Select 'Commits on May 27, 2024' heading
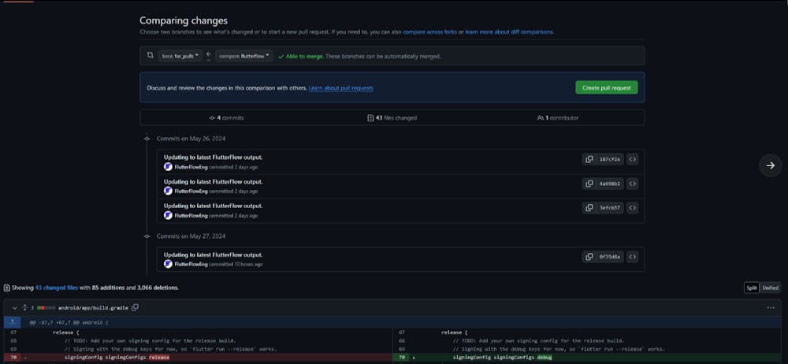 pyautogui.click(x=191, y=236)
